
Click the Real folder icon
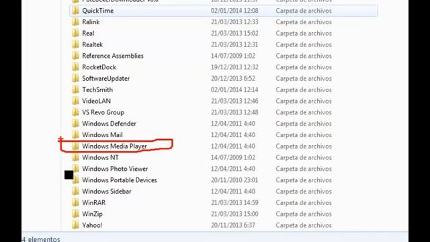pos(75,33)
